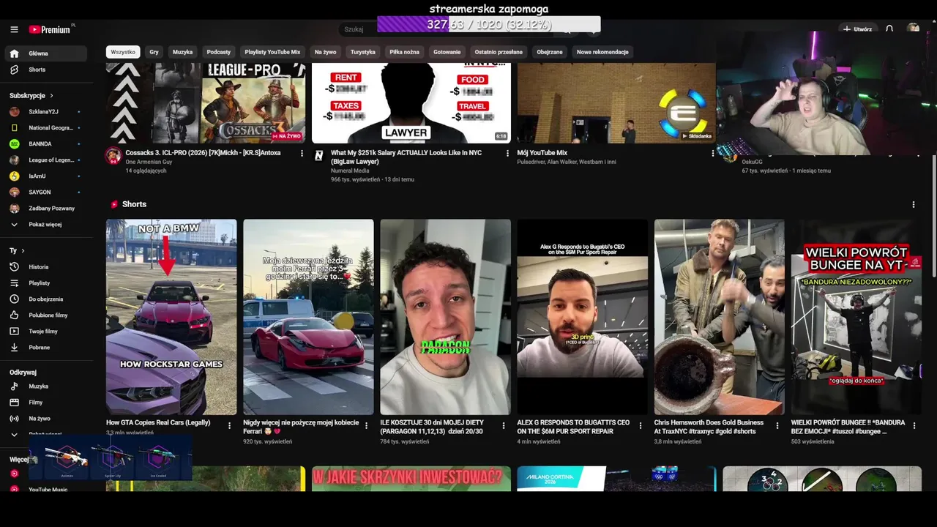Open SAYGON subscription channel

point(45,193)
